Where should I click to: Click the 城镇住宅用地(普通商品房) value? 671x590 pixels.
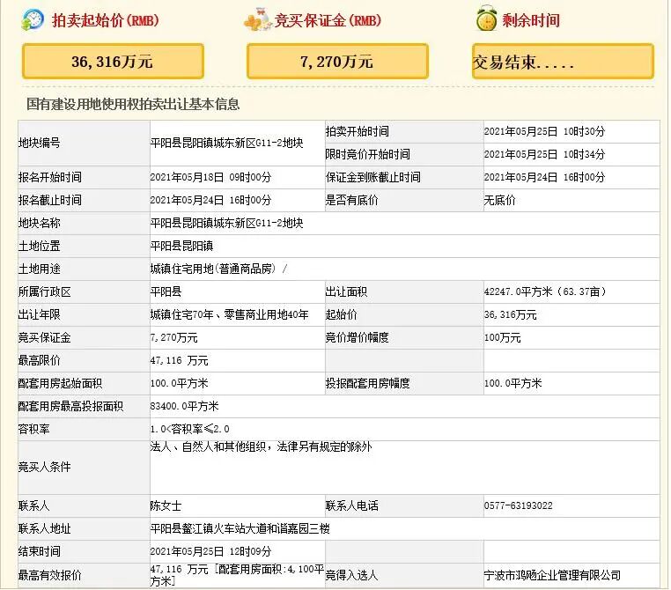[x=213, y=269]
